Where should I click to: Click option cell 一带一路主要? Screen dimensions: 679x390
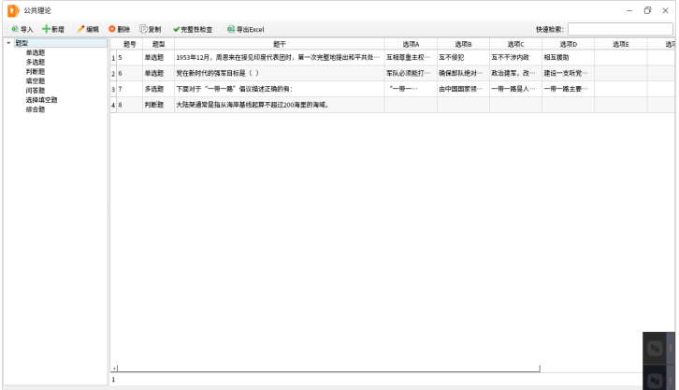pyautogui.click(x=568, y=89)
